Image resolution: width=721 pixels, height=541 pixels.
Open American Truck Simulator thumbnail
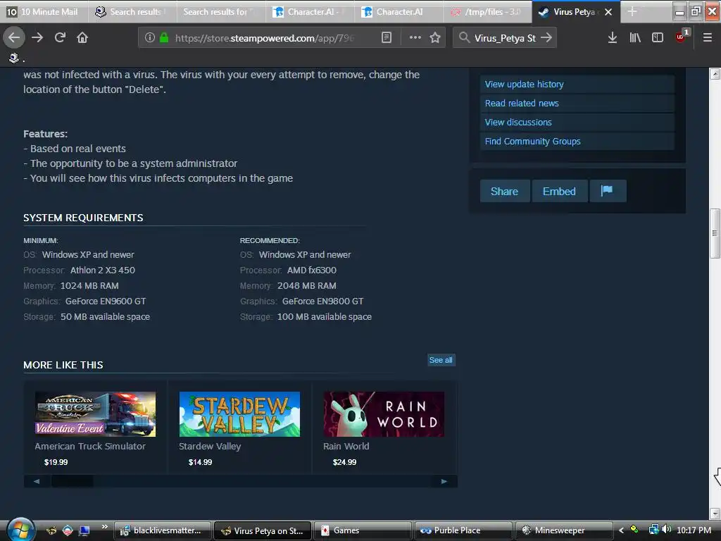coord(95,414)
